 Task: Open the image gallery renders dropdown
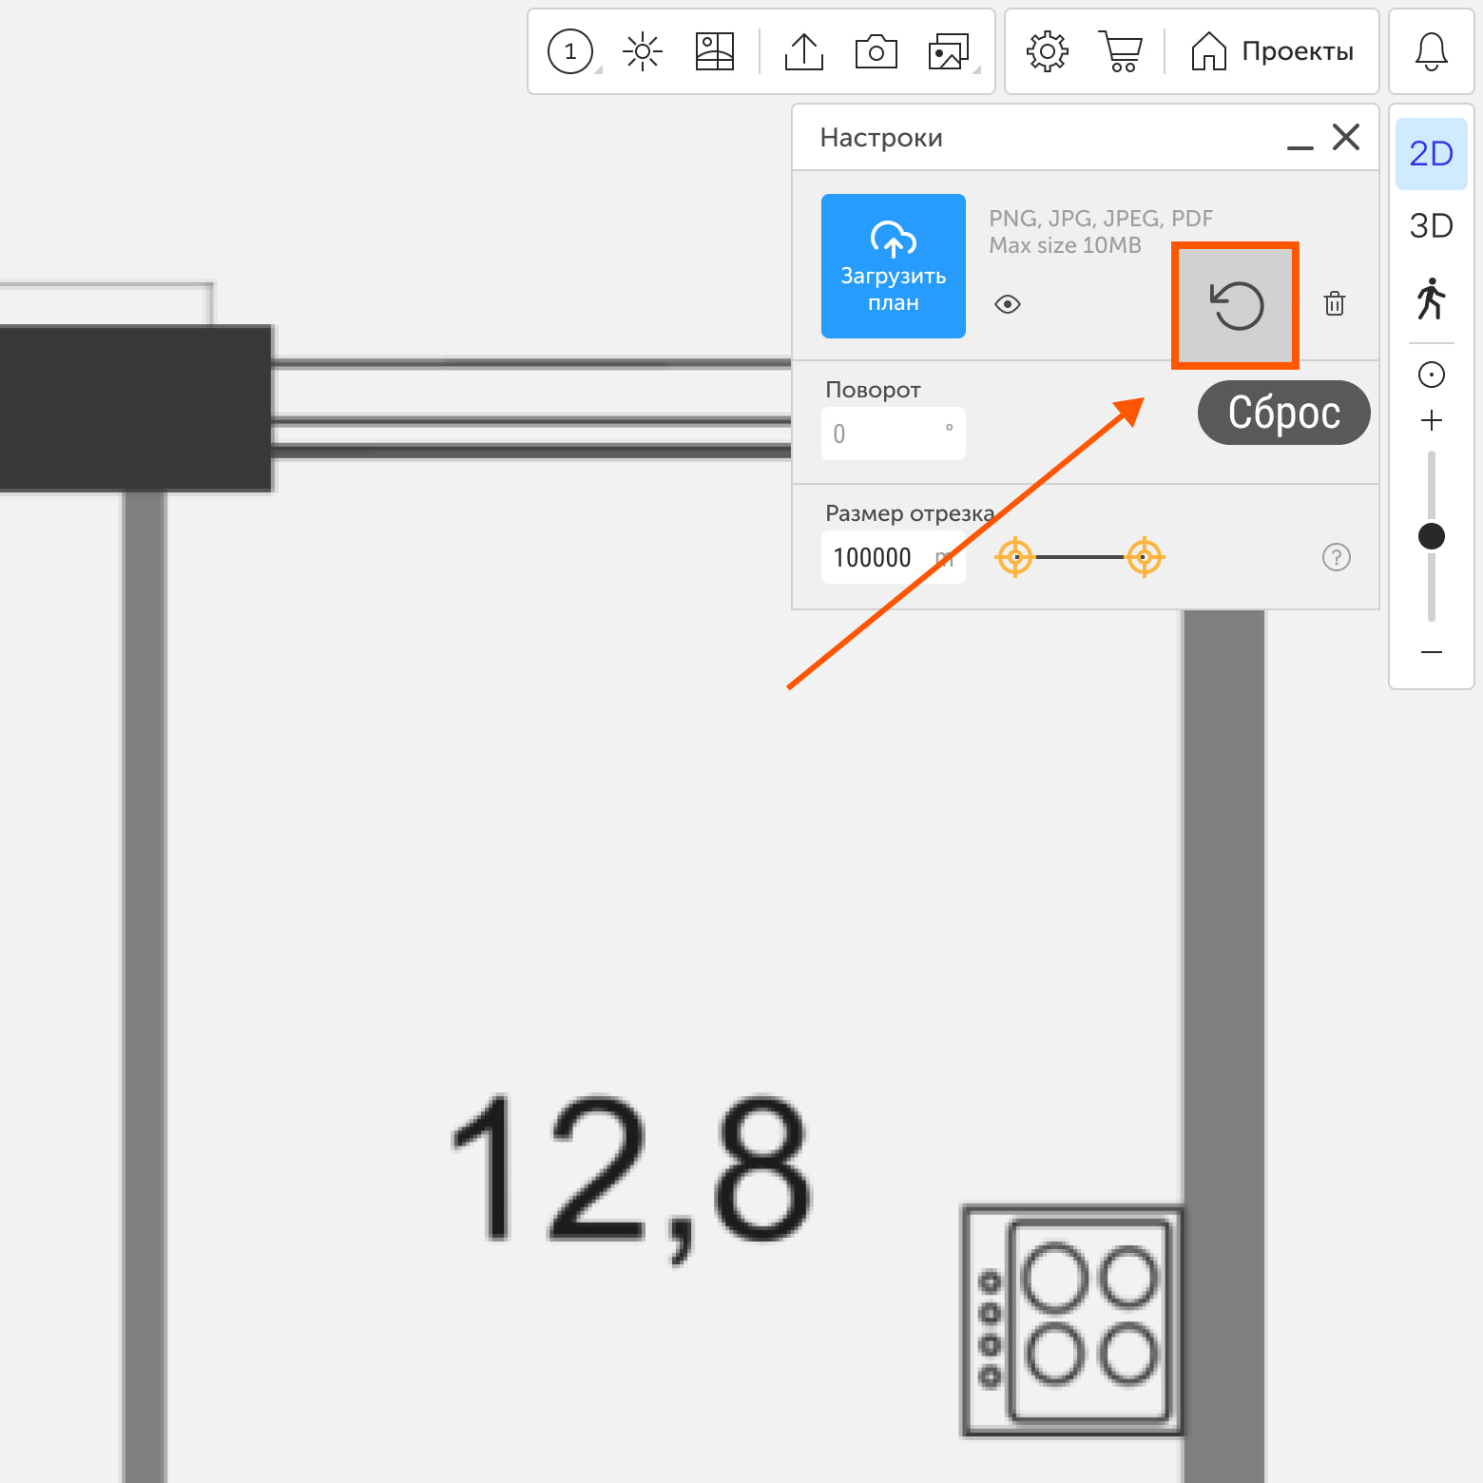(x=950, y=51)
